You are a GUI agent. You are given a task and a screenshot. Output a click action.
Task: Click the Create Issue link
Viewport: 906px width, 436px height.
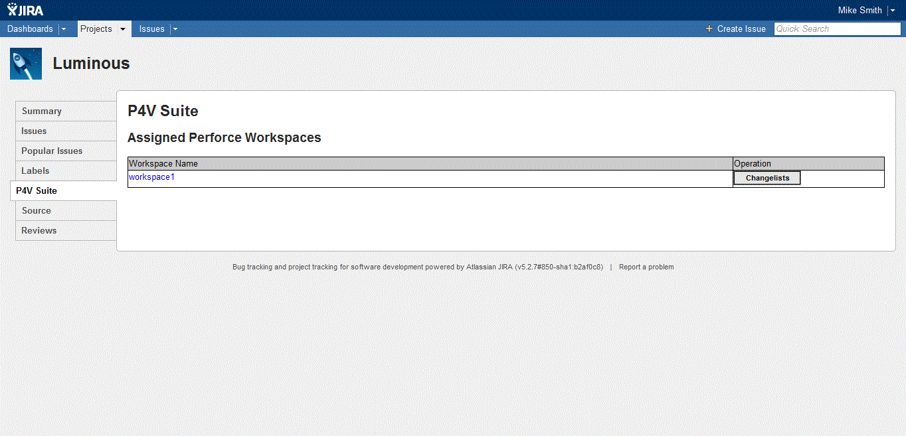(x=741, y=29)
